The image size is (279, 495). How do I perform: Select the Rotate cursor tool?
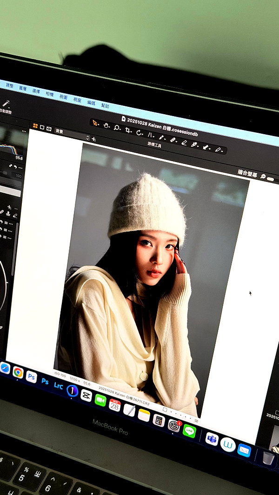139,133
